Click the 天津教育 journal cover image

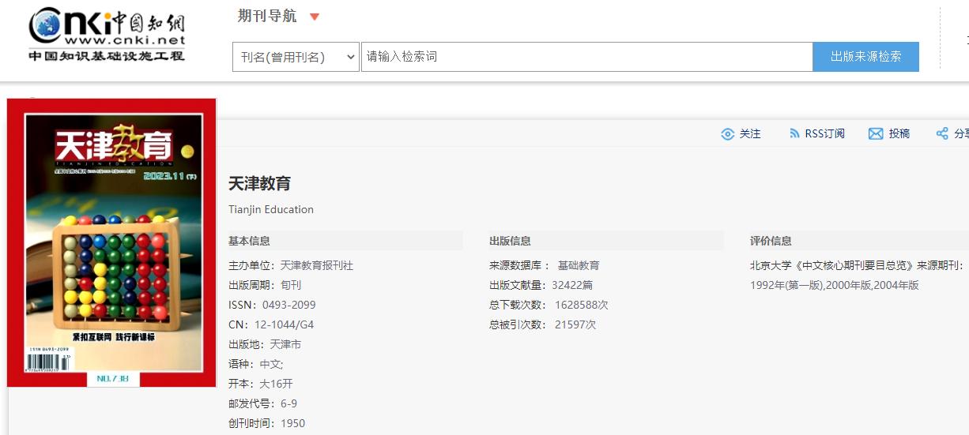[111, 242]
